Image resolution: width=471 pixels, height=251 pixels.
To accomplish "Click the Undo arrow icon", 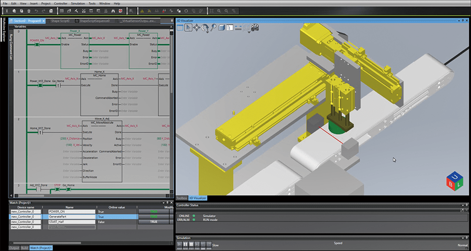I will coord(36,11).
